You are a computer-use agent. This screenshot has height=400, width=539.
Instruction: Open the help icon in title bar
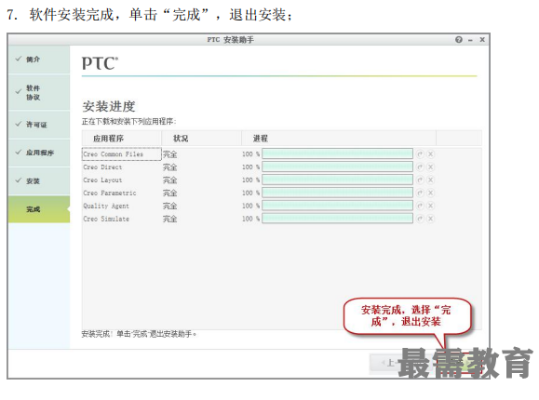point(459,39)
